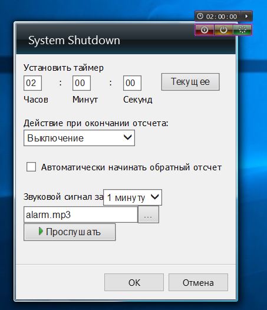Click the red shutdown gadget icon
This screenshot has width=267, height=310.
tap(205, 30)
